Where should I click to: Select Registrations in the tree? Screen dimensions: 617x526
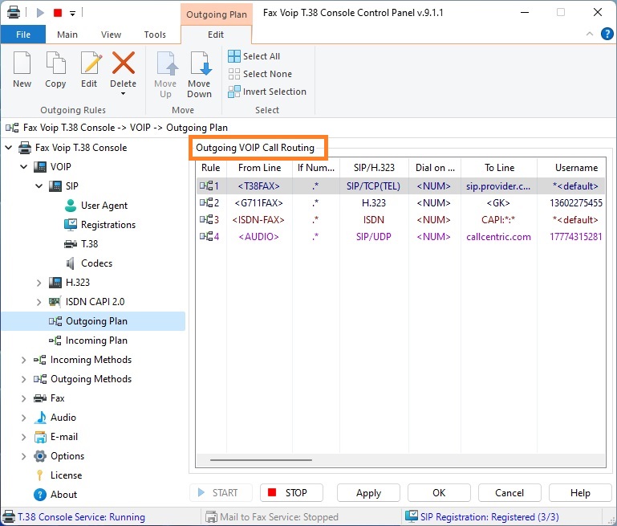point(99,225)
